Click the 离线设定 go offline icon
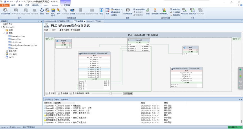 click(184, 12)
